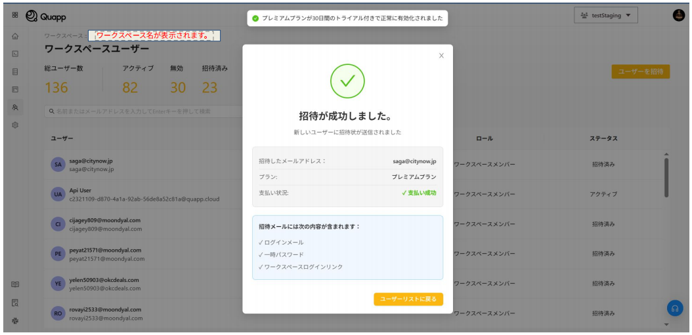Open the users sidebar icon
692x335 pixels.
pos(15,107)
